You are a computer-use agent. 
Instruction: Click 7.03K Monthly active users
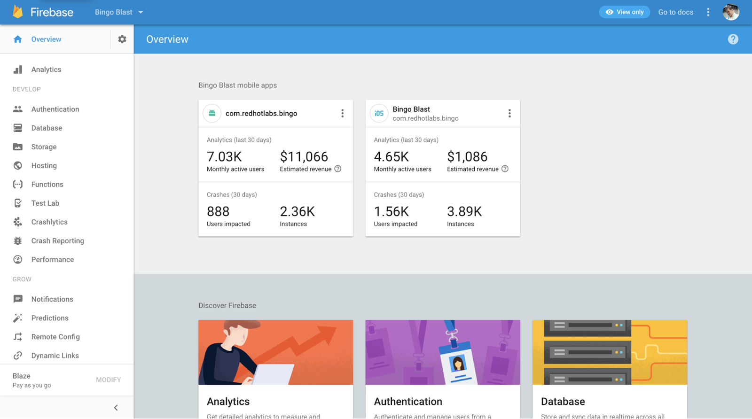coord(224,156)
